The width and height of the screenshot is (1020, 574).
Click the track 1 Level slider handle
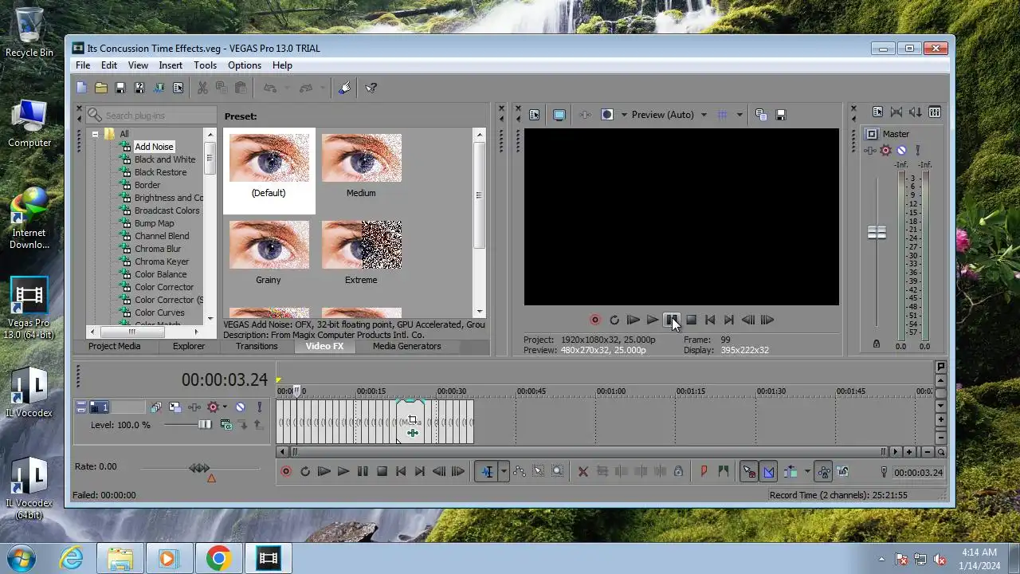[205, 425]
